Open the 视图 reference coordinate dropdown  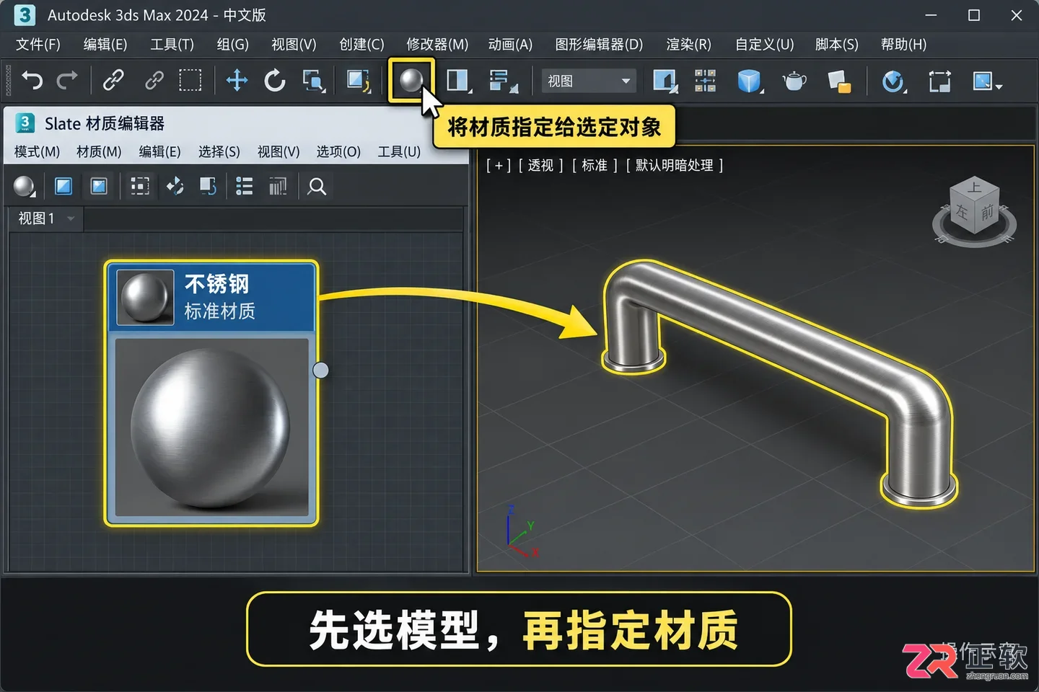click(x=588, y=81)
